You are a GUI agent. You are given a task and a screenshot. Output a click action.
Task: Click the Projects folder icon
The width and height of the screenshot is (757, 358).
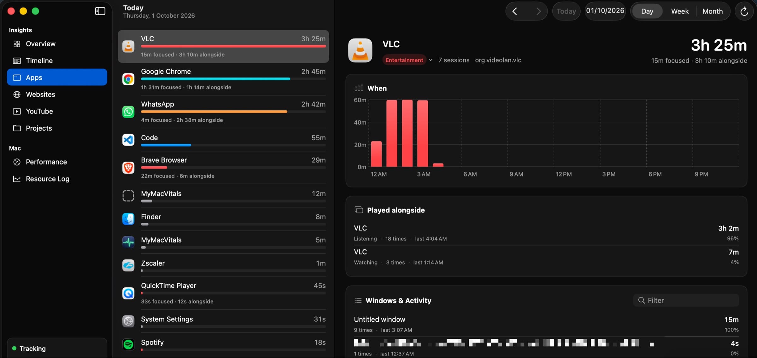pyautogui.click(x=17, y=128)
